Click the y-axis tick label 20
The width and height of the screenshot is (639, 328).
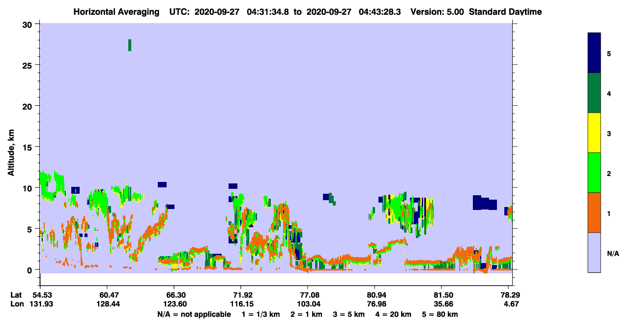pyautogui.click(x=29, y=106)
